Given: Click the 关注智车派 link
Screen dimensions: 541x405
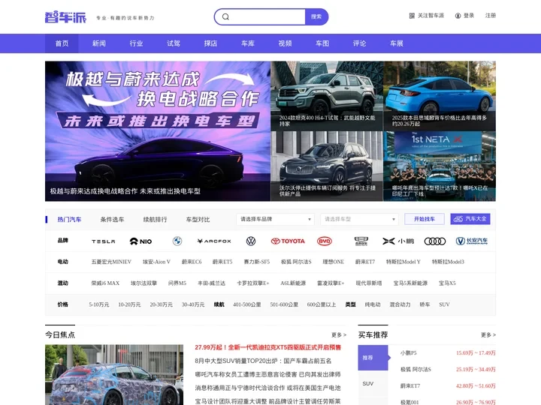Looking at the screenshot, I should 431,16.
